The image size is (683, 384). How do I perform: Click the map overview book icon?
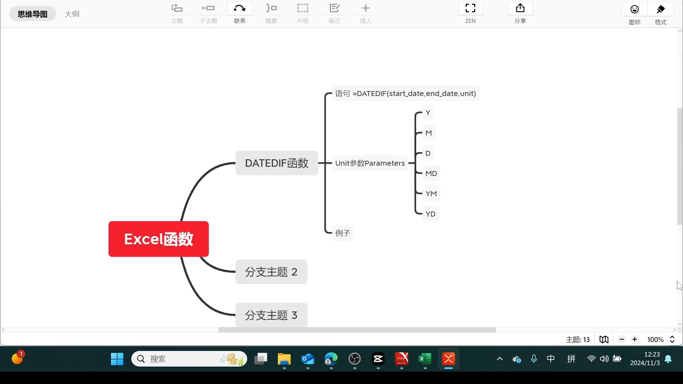click(x=604, y=340)
